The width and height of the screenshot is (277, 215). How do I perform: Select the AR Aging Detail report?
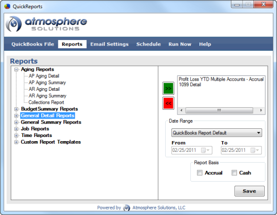click(x=44, y=89)
